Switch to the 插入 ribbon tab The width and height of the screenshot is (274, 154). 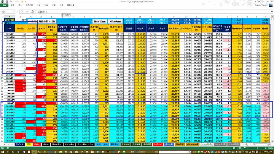click(x=20, y=5)
